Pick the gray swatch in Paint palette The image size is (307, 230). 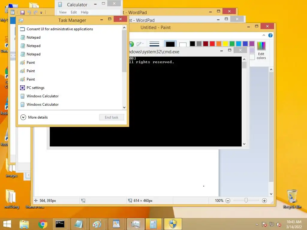pyautogui.click(x=199, y=44)
